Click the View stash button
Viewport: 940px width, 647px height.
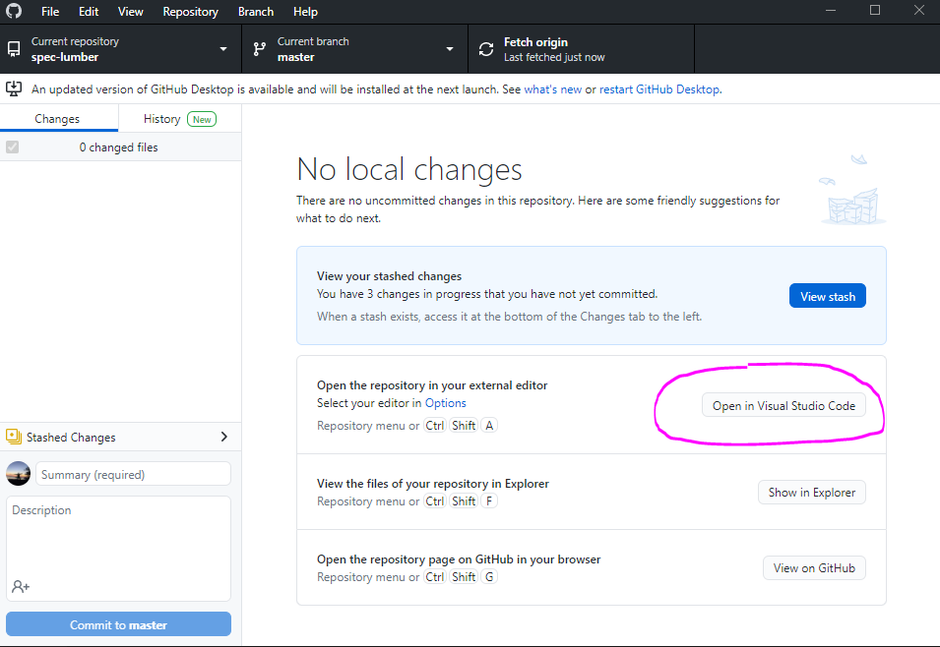click(x=827, y=295)
